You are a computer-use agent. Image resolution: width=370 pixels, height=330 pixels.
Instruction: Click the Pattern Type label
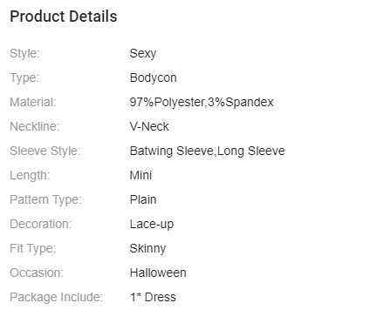tap(45, 200)
